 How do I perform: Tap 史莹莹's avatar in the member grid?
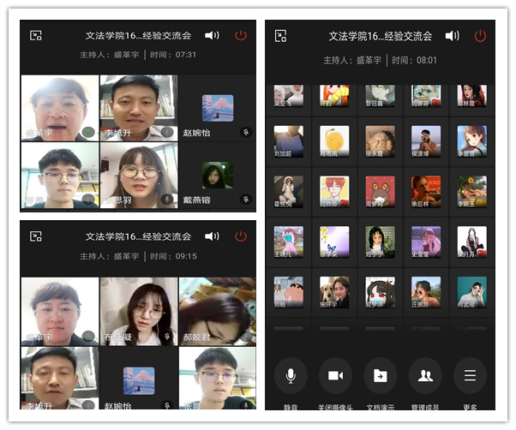point(426,242)
